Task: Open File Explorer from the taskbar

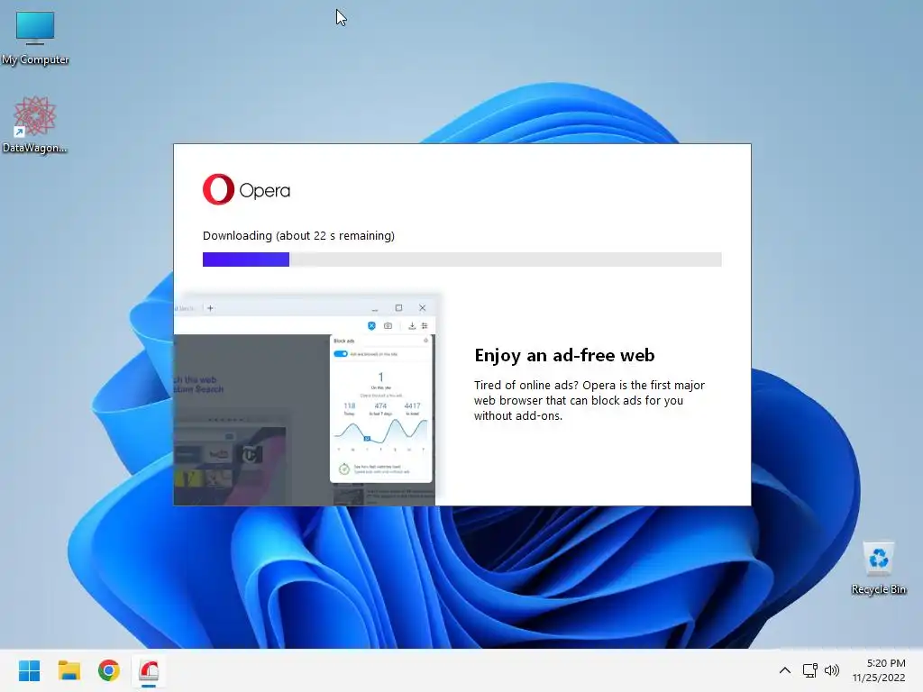Action: click(x=69, y=670)
